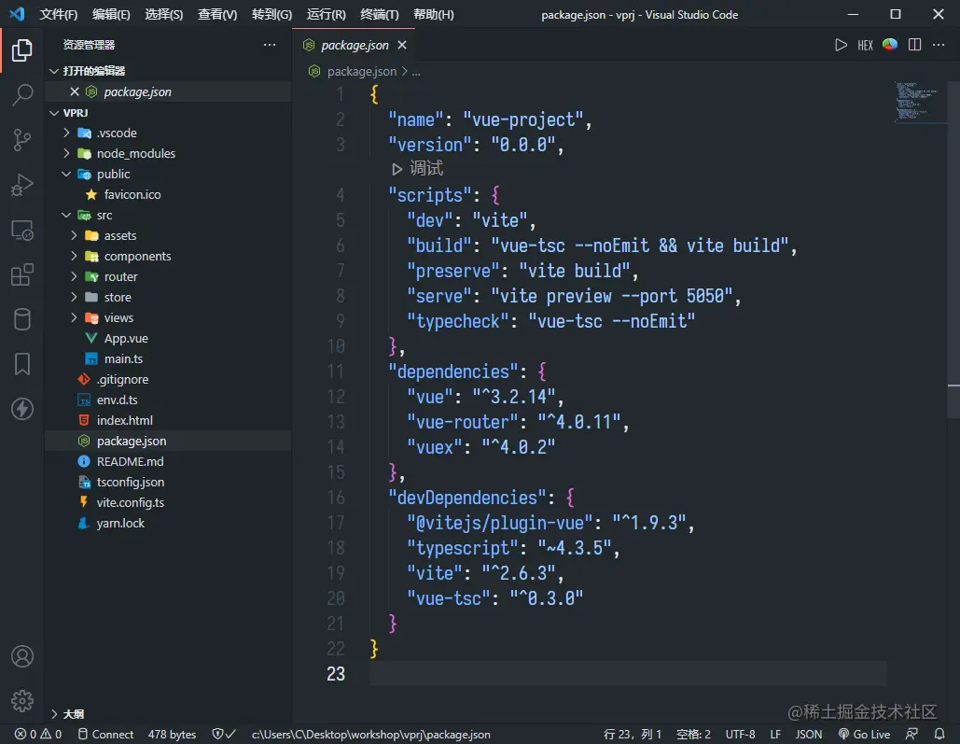Open the Extensions view icon
Viewport: 960px width, 744px height.
22,274
